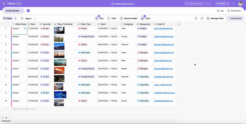The height and width of the screenshot is (124, 246).
Task: Click the Add Record button
Action: (235, 18)
